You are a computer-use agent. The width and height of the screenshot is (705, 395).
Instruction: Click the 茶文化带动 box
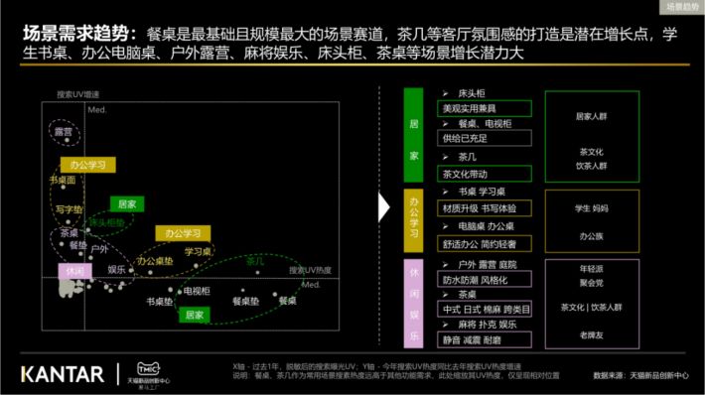[x=485, y=174]
